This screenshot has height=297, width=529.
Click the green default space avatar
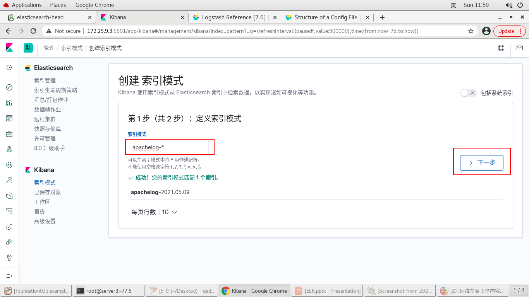pos(28,48)
